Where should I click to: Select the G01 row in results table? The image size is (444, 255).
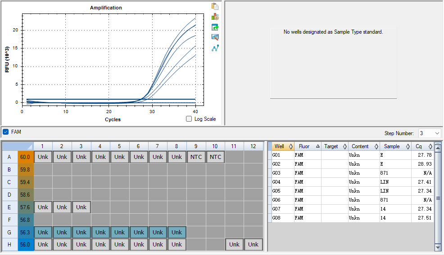coord(351,155)
